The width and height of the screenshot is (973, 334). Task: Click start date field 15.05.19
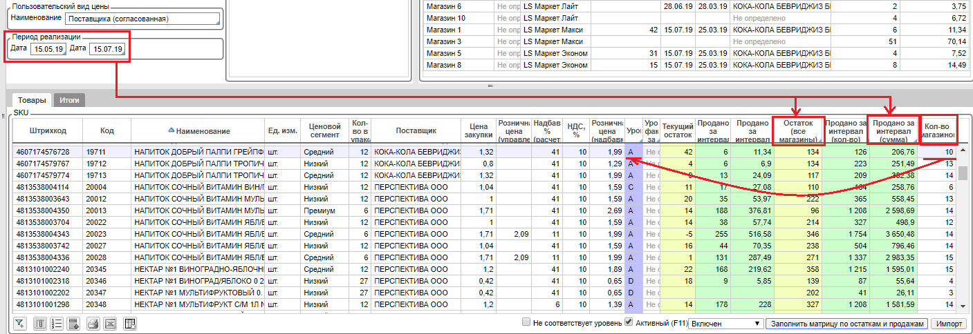pos(48,49)
